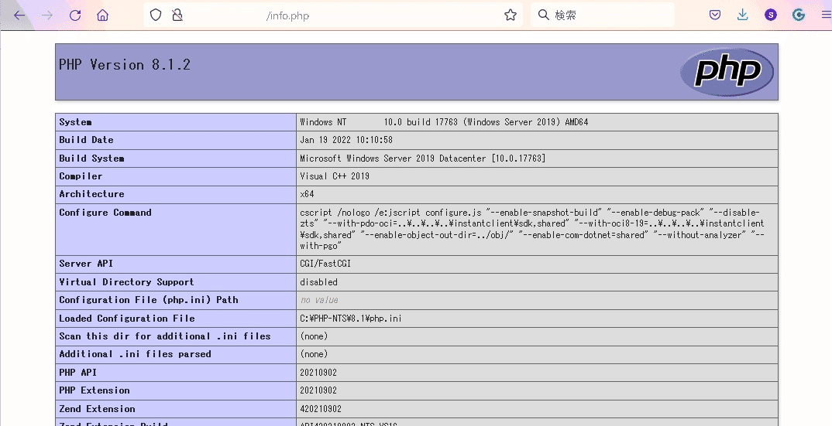
Task: Focus the 検索 search field
Action: 602,15
